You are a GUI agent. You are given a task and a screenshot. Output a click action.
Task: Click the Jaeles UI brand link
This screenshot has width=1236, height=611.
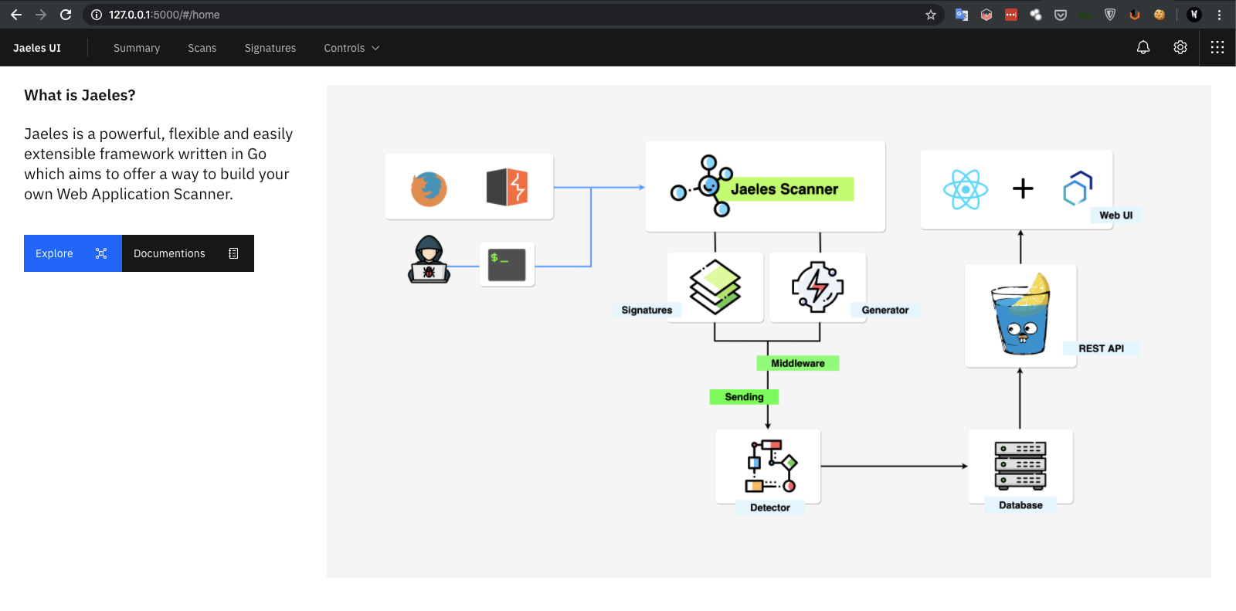[37, 48]
